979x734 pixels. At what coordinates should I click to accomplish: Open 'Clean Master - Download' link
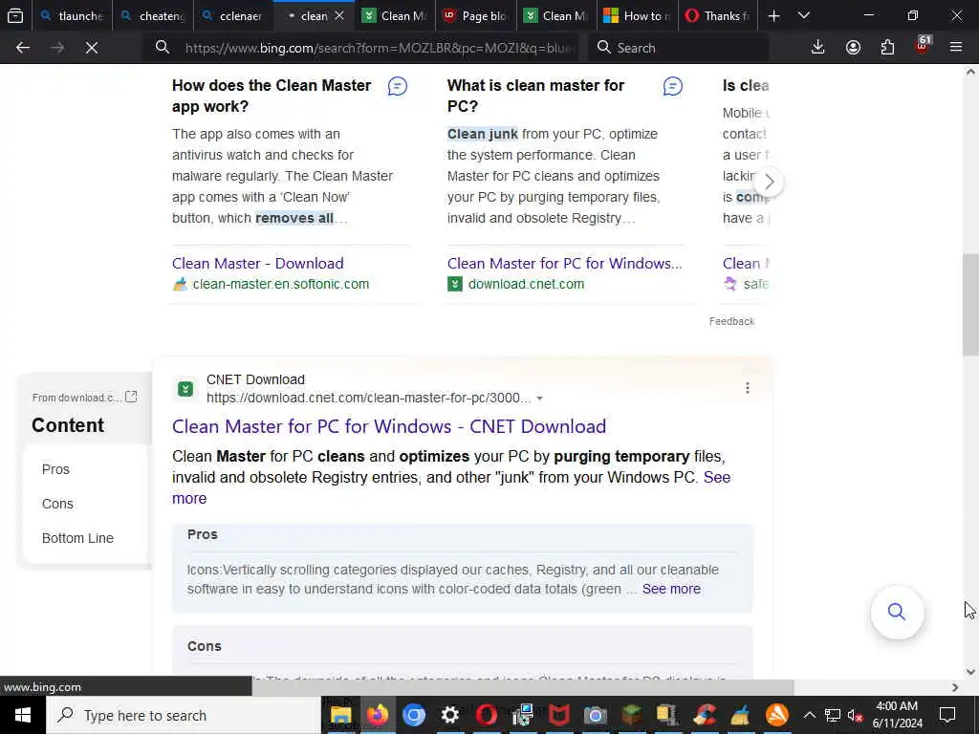[x=258, y=264]
